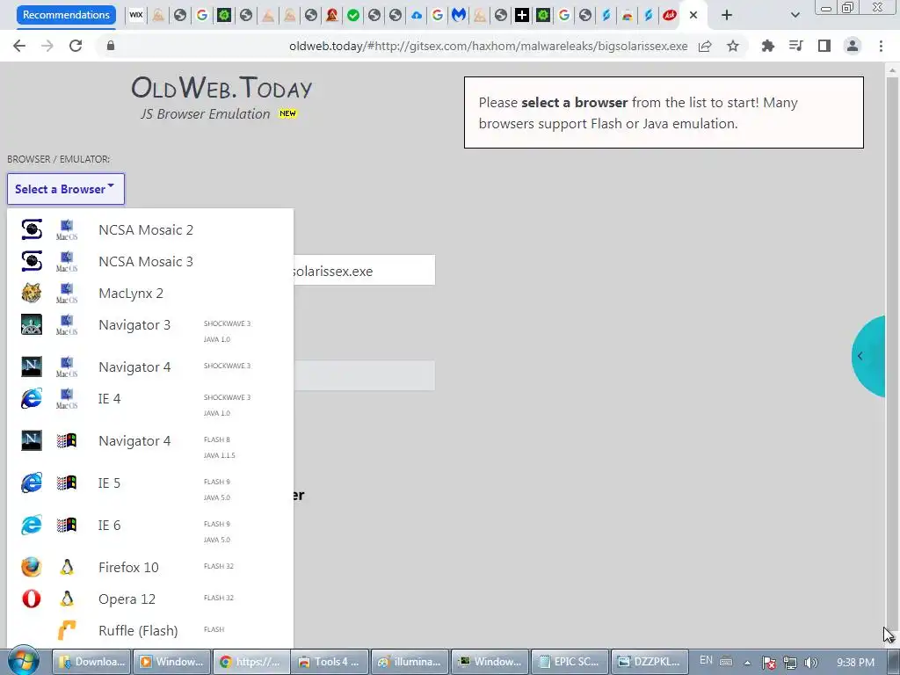Click the page vertical scrollbar
The image size is (900, 675).
click(x=892, y=356)
